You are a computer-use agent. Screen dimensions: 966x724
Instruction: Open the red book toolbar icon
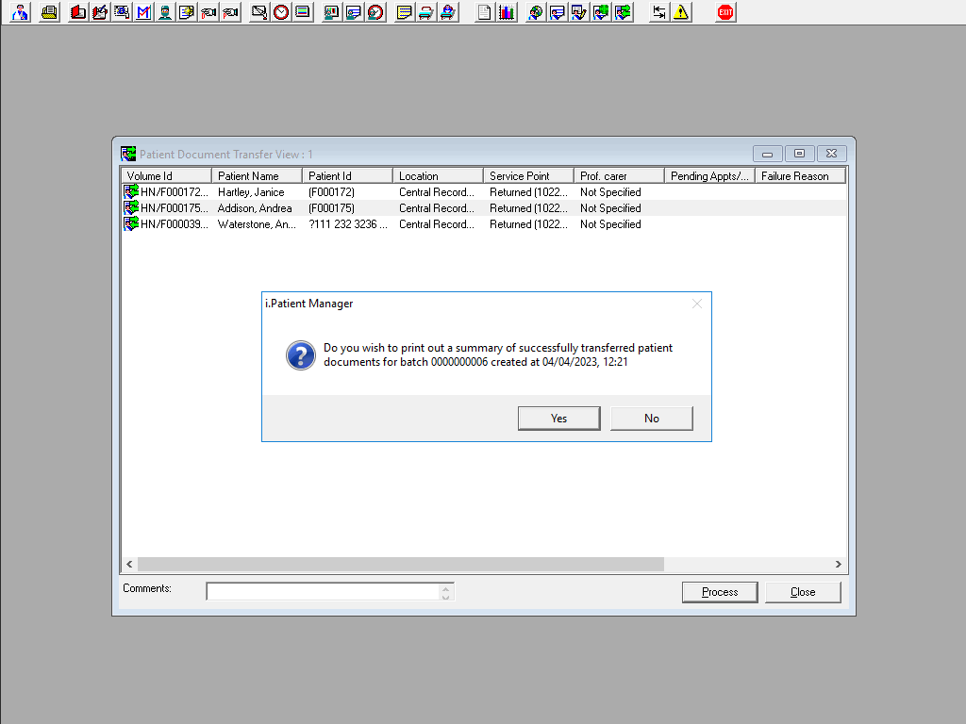click(78, 12)
